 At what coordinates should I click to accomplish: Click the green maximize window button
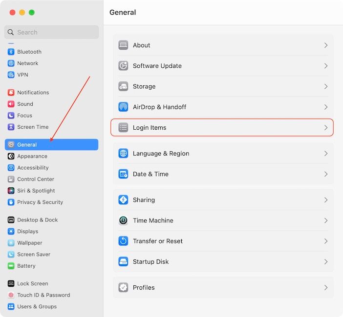click(x=32, y=12)
